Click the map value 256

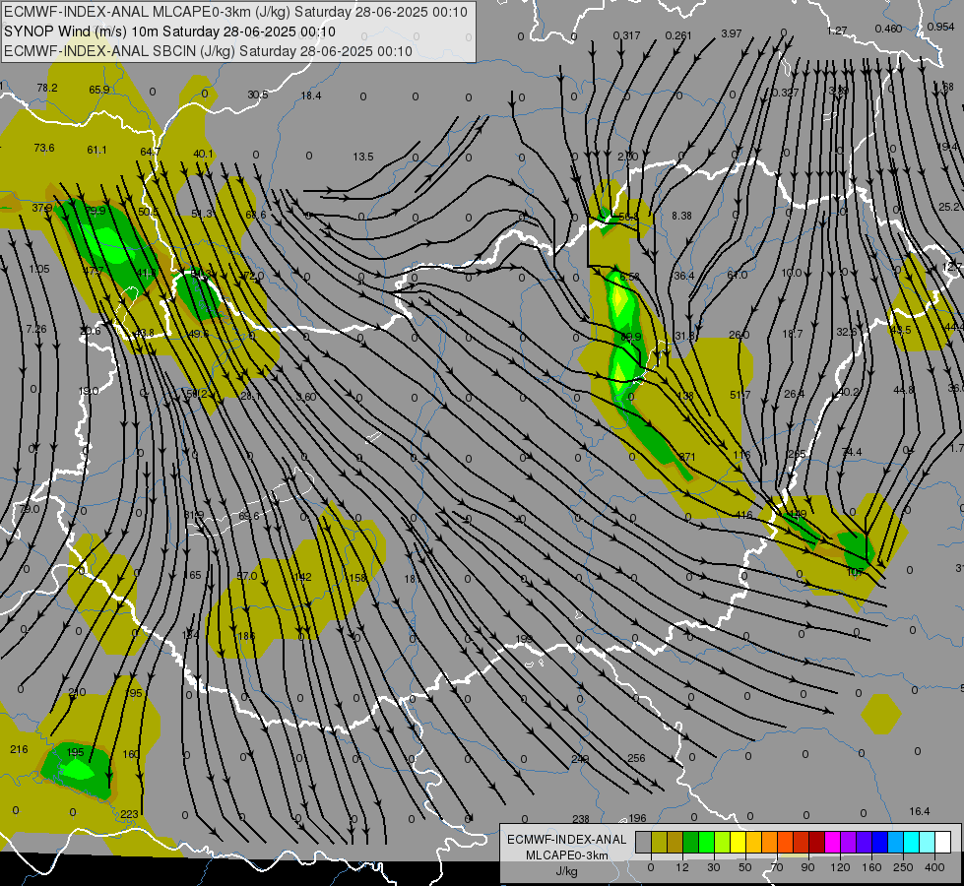coord(636,758)
